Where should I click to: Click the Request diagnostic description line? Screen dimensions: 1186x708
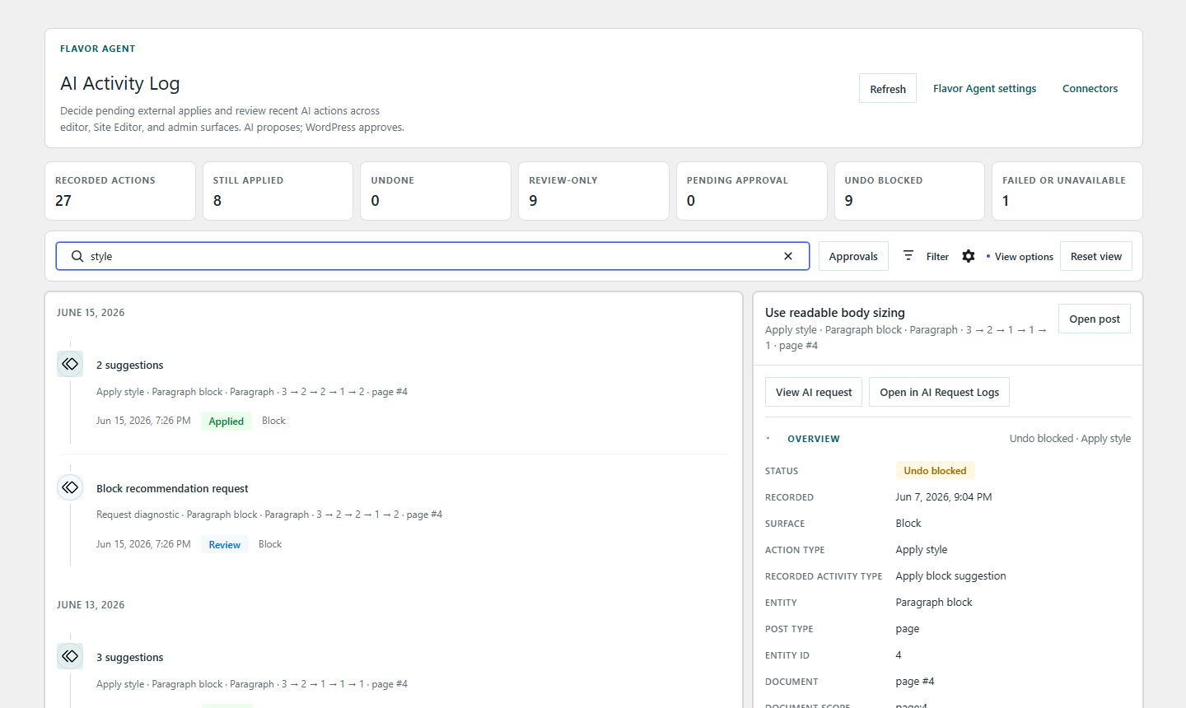point(269,515)
